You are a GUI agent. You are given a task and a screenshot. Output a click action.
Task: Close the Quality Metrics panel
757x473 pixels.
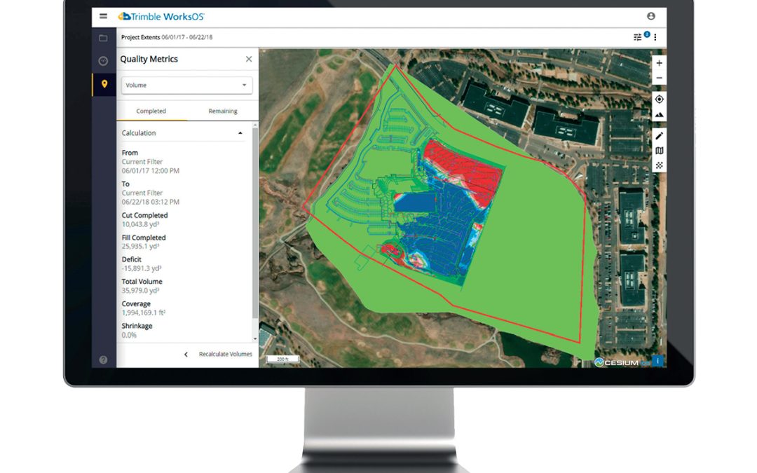[249, 59]
